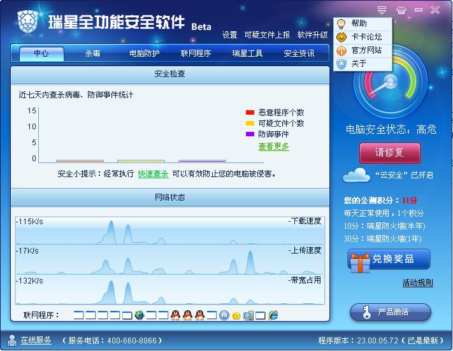Open the main menu dropdown triangle icon
This screenshot has height=351, width=453.
pyautogui.click(x=382, y=10)
